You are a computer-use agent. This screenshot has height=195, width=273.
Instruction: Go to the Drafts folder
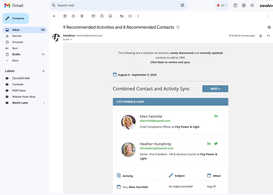tap(16, 54)
